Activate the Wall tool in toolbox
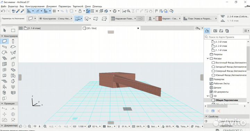The image size is (250, 131). (x=5, y=41)
